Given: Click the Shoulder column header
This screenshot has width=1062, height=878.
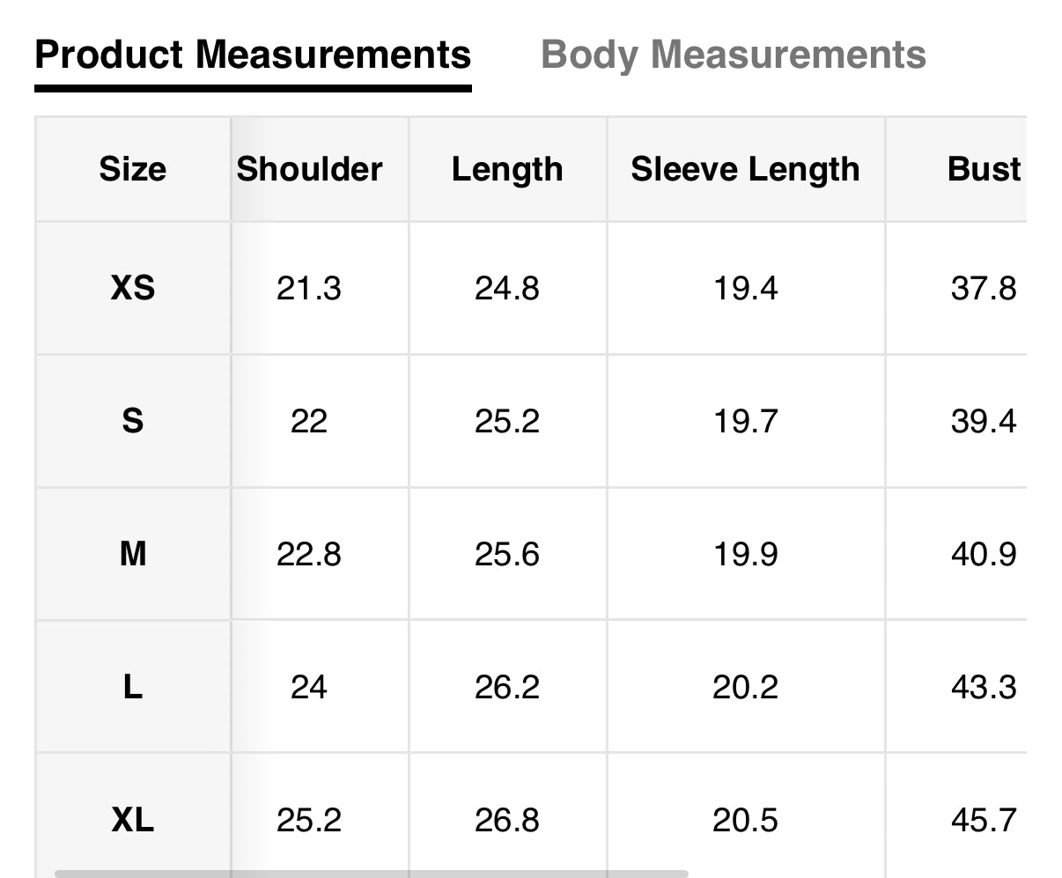Looking at the screenshot, I should [x=309, y=169].
